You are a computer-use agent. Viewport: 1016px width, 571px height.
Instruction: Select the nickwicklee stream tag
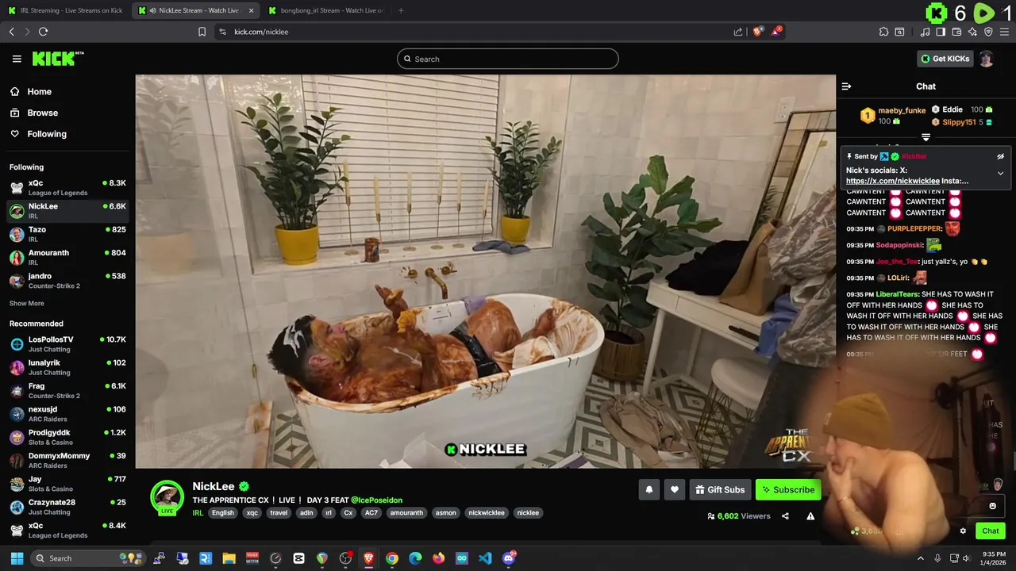(x=487, y=513)
